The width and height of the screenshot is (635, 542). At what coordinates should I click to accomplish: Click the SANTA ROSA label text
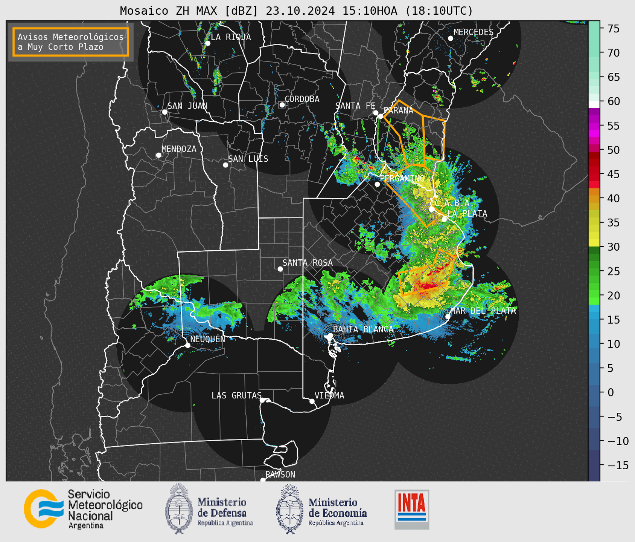(308, 263)
